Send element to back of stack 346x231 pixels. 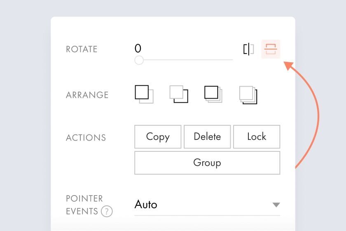[x=248, y=95]
